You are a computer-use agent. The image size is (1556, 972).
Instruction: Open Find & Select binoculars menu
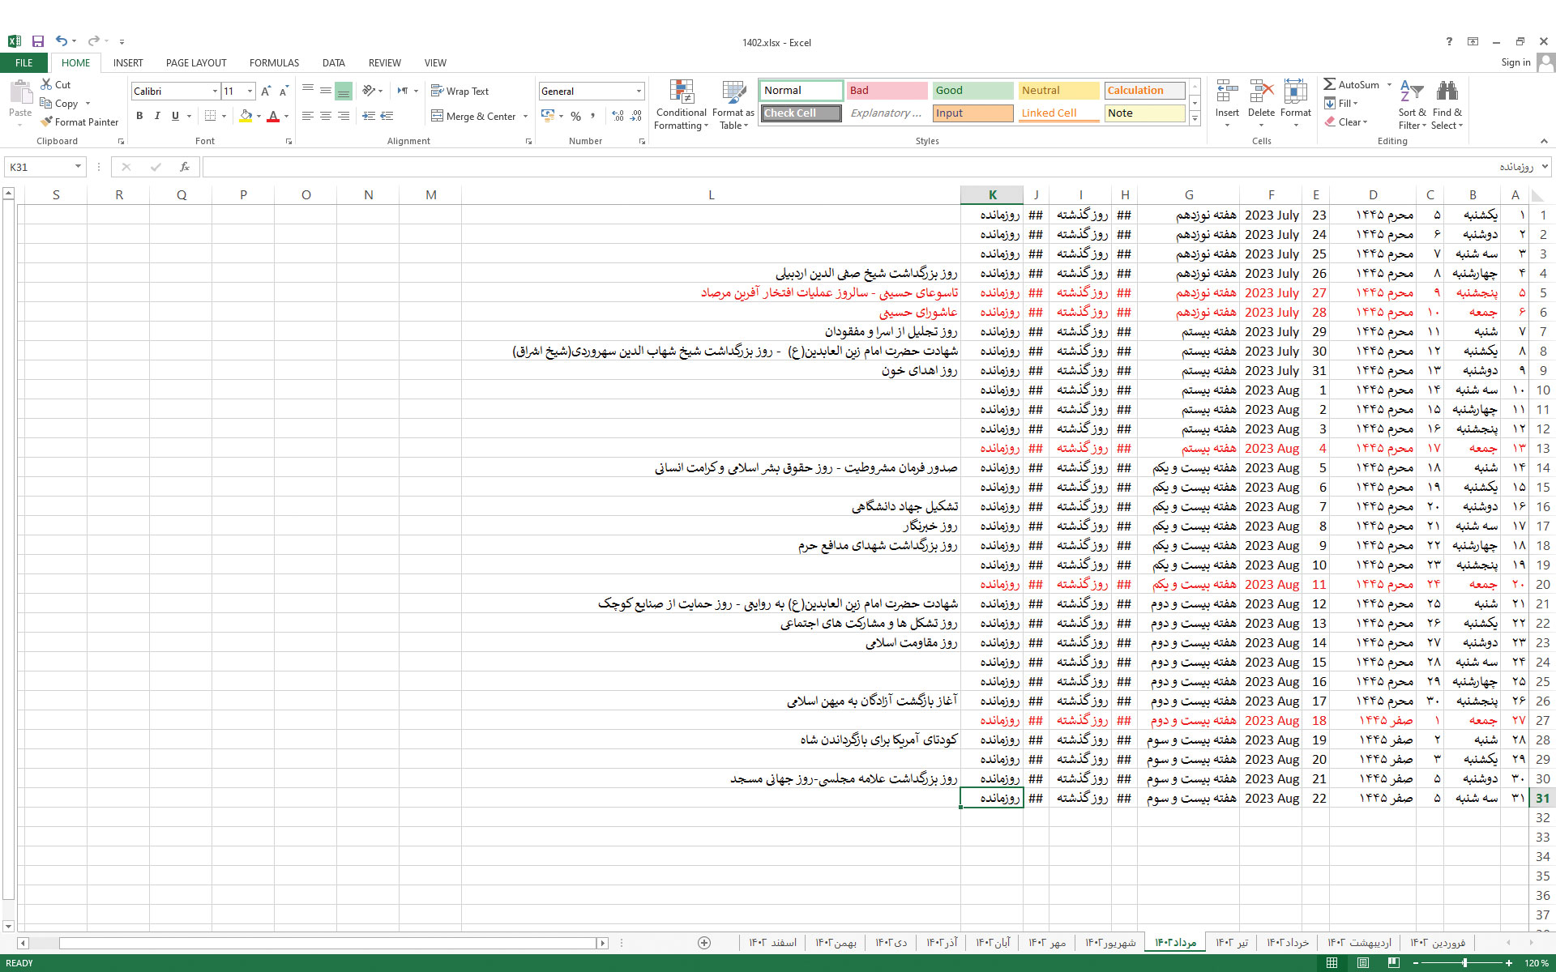[x=1447, y=104]
